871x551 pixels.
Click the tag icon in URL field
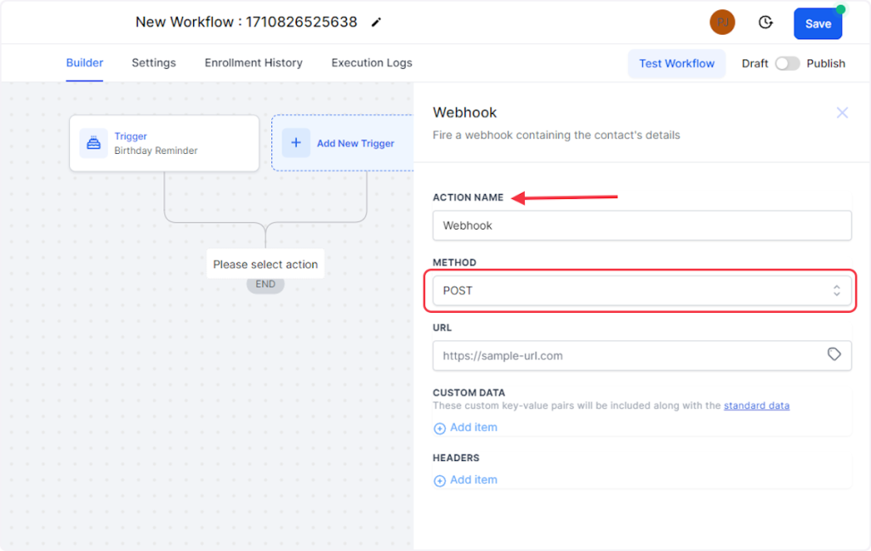point(834,355)
